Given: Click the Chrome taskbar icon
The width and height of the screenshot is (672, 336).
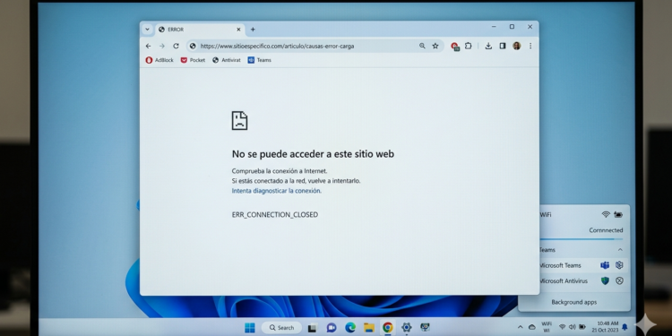Looking at the screenshot, I should 388,328.
